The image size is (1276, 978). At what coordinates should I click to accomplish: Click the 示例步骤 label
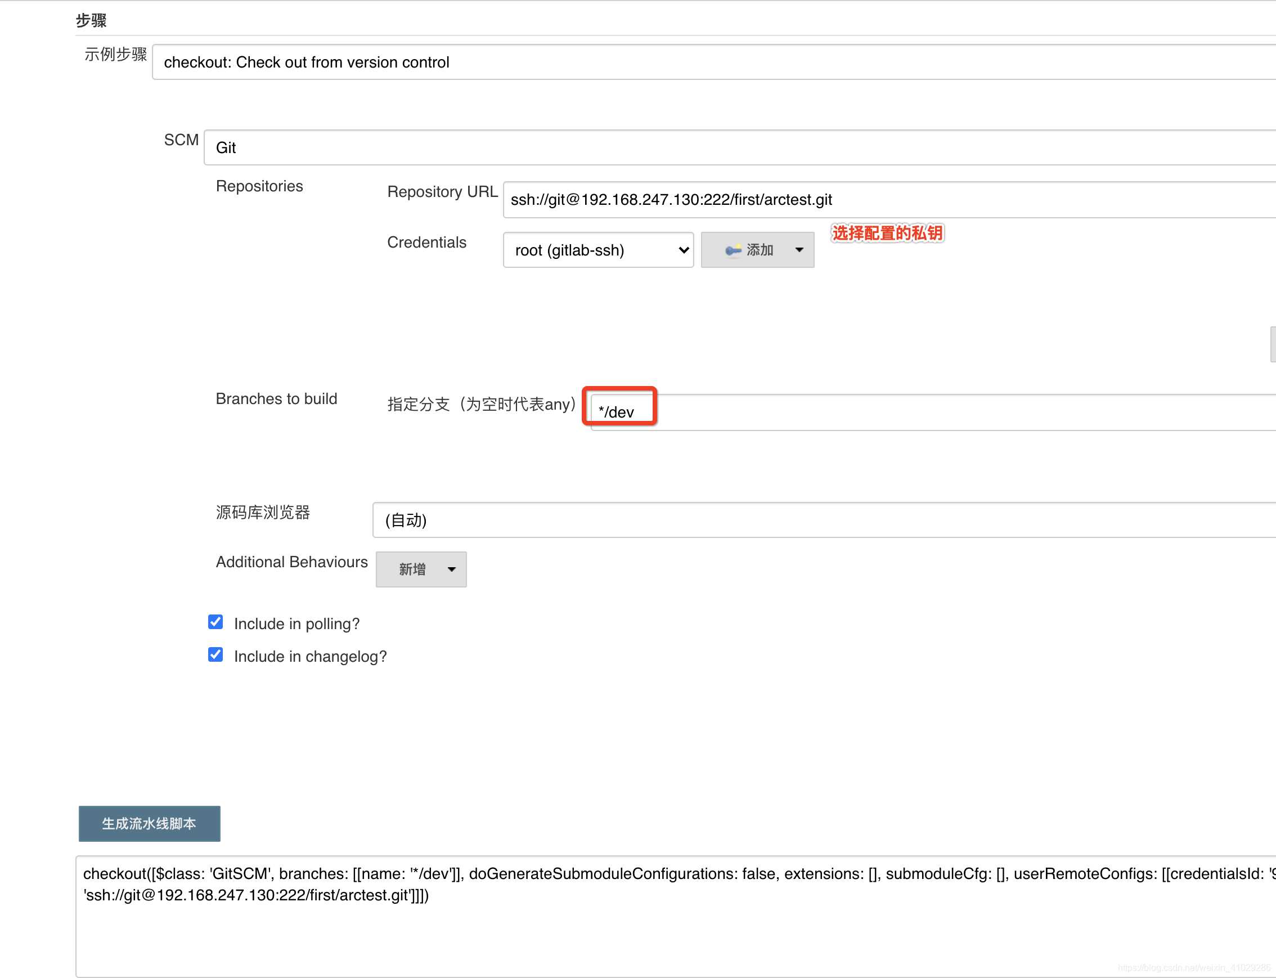(116, 55)
